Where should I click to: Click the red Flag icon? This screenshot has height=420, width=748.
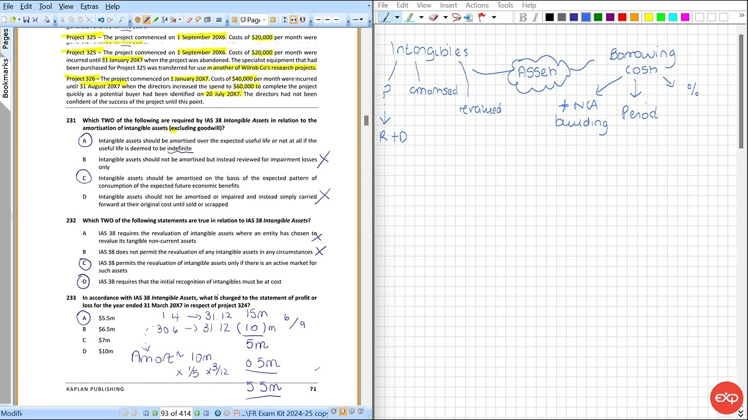[482, 17]
